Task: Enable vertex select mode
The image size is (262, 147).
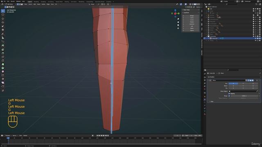Action: point(18,4)
